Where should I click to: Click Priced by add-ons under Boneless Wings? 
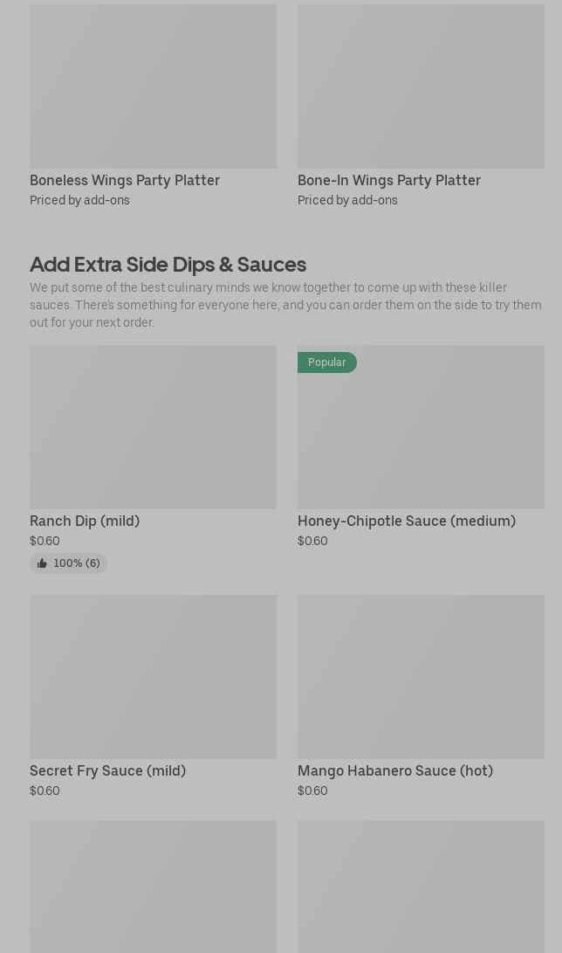point(79,200)
